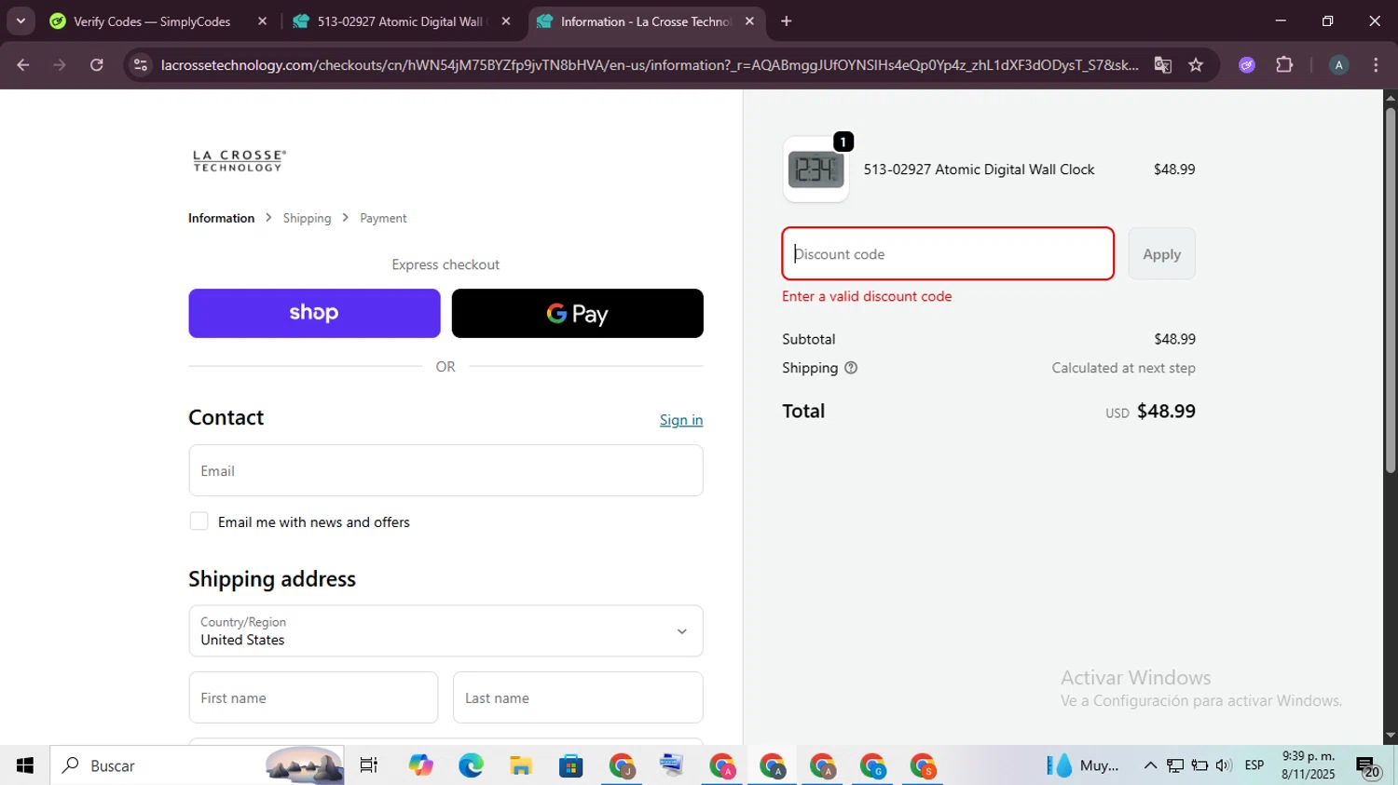Screen dimensions: 1398x785
Task: Check out with Google Pay button
Action: coord(577,313)
